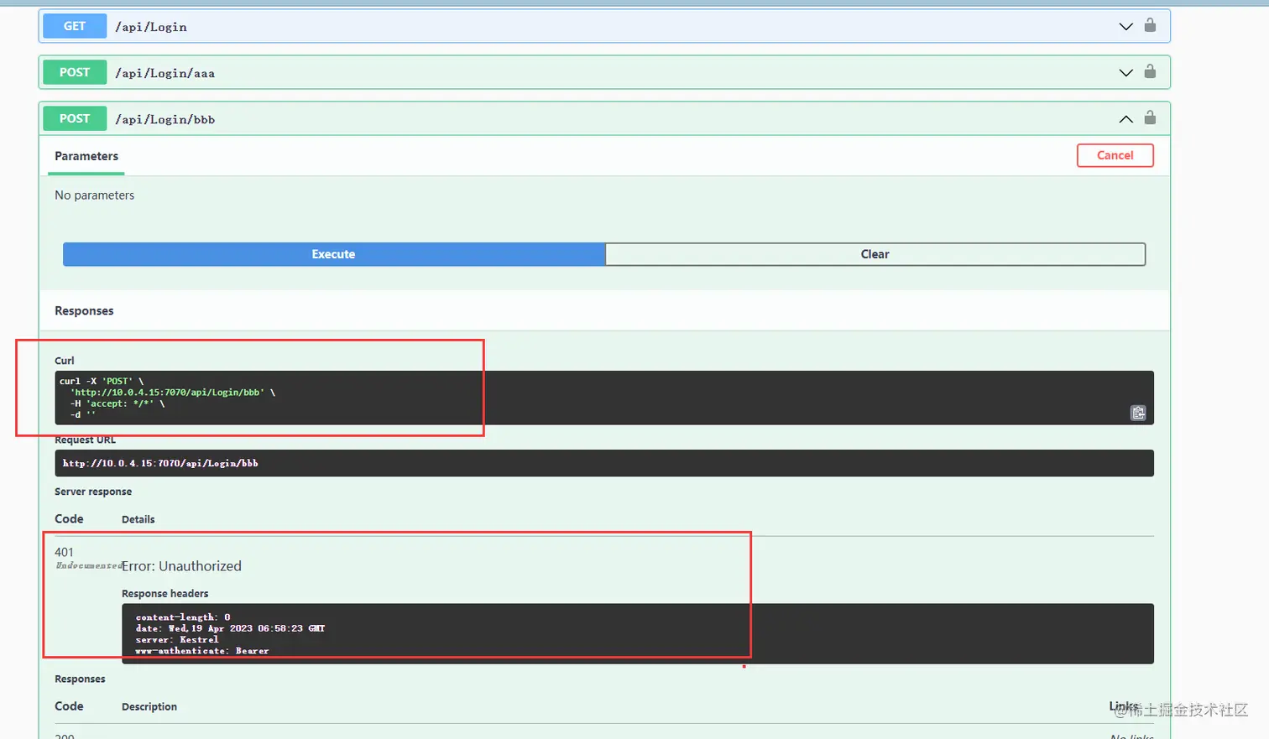
Task: Click the lock icon on POST /api/Login/aaa
Action: click(1150, 72)
